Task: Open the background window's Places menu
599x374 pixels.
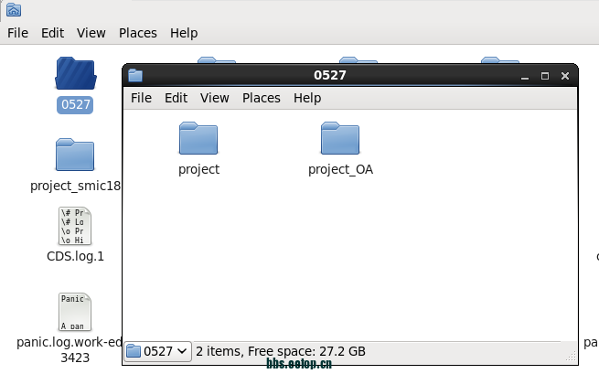Action: (x=138, y=33)
